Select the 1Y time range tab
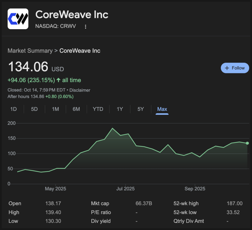Image resolution: width=252 pixels, height=230 pixels. click(x=120, y=109)
